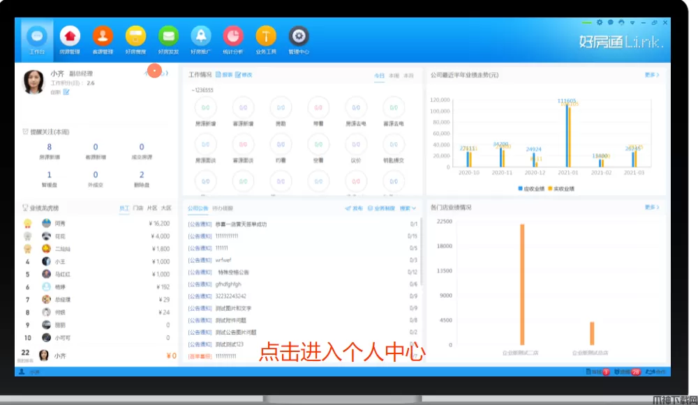Expand 更多 on the performance trend chart

click(651, 75)
